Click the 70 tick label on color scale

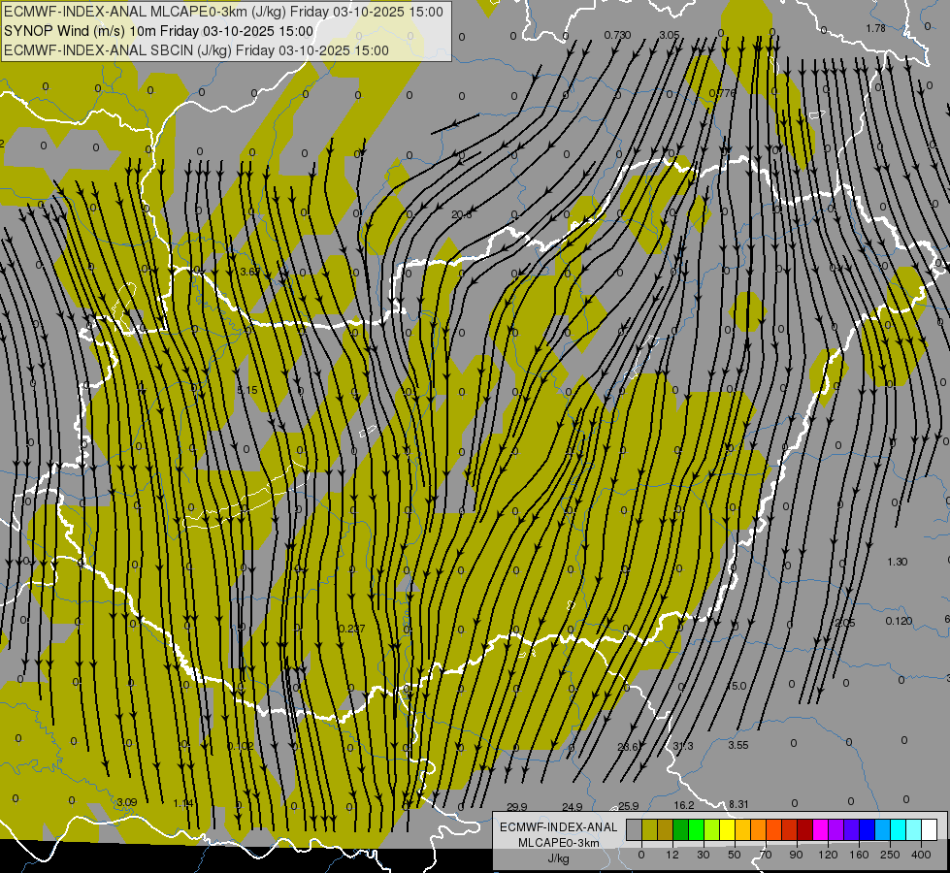pos(766,855)
